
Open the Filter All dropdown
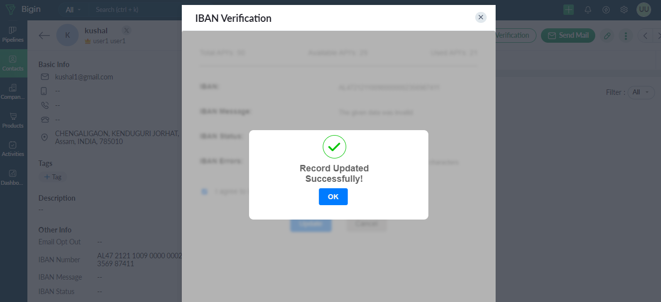coord(641,92)
